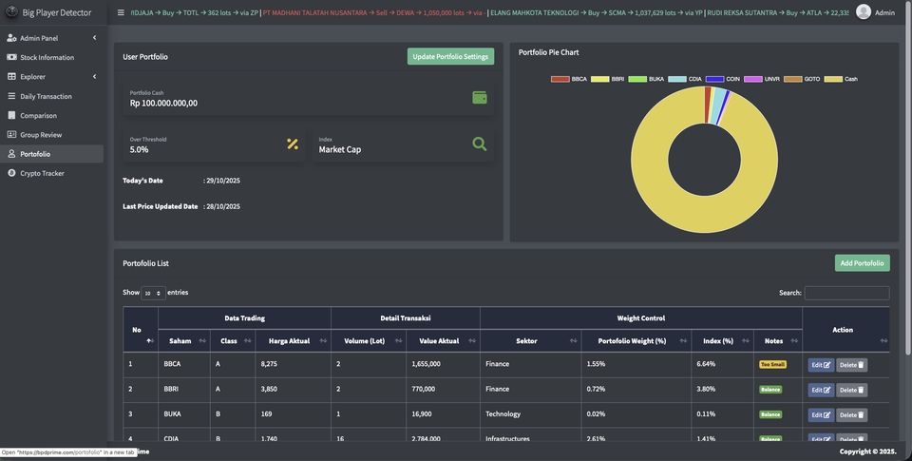The width and height of the screenshot is (912, 461).
Task: Click the Add Portofolio button
Action: (x=862, y=263)
